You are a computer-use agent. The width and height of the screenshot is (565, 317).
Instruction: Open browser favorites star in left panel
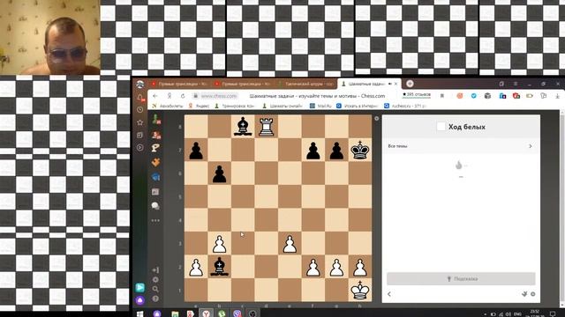pos(139,122)
